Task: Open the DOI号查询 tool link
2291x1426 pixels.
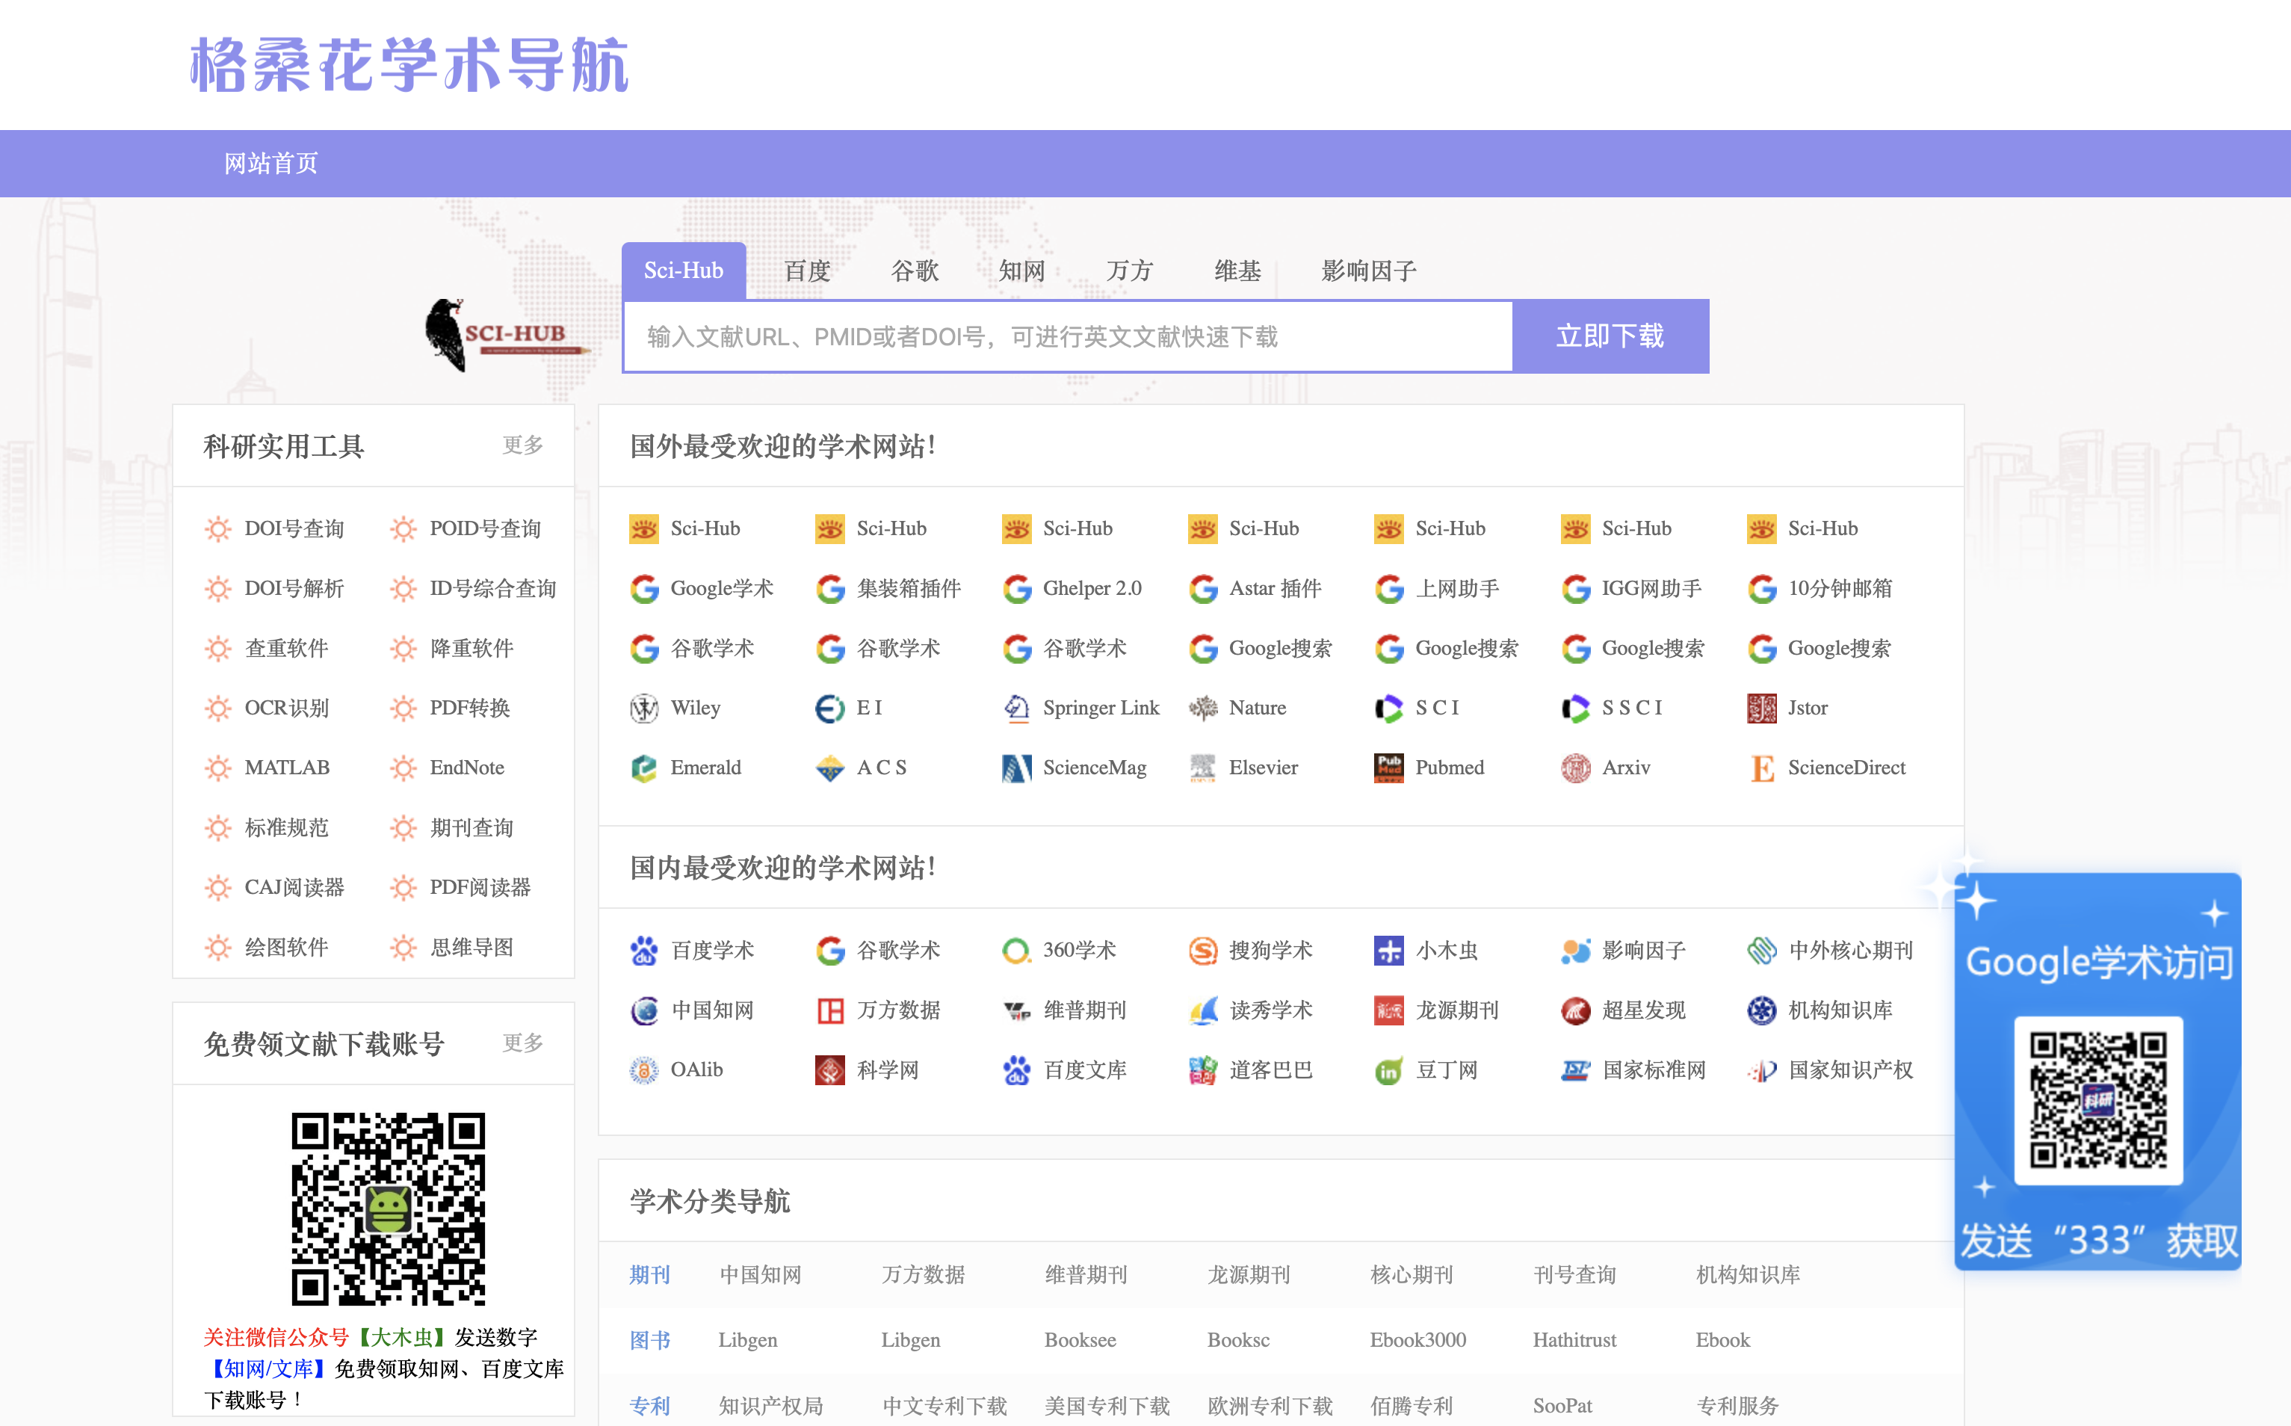Action: coord(295,529)
